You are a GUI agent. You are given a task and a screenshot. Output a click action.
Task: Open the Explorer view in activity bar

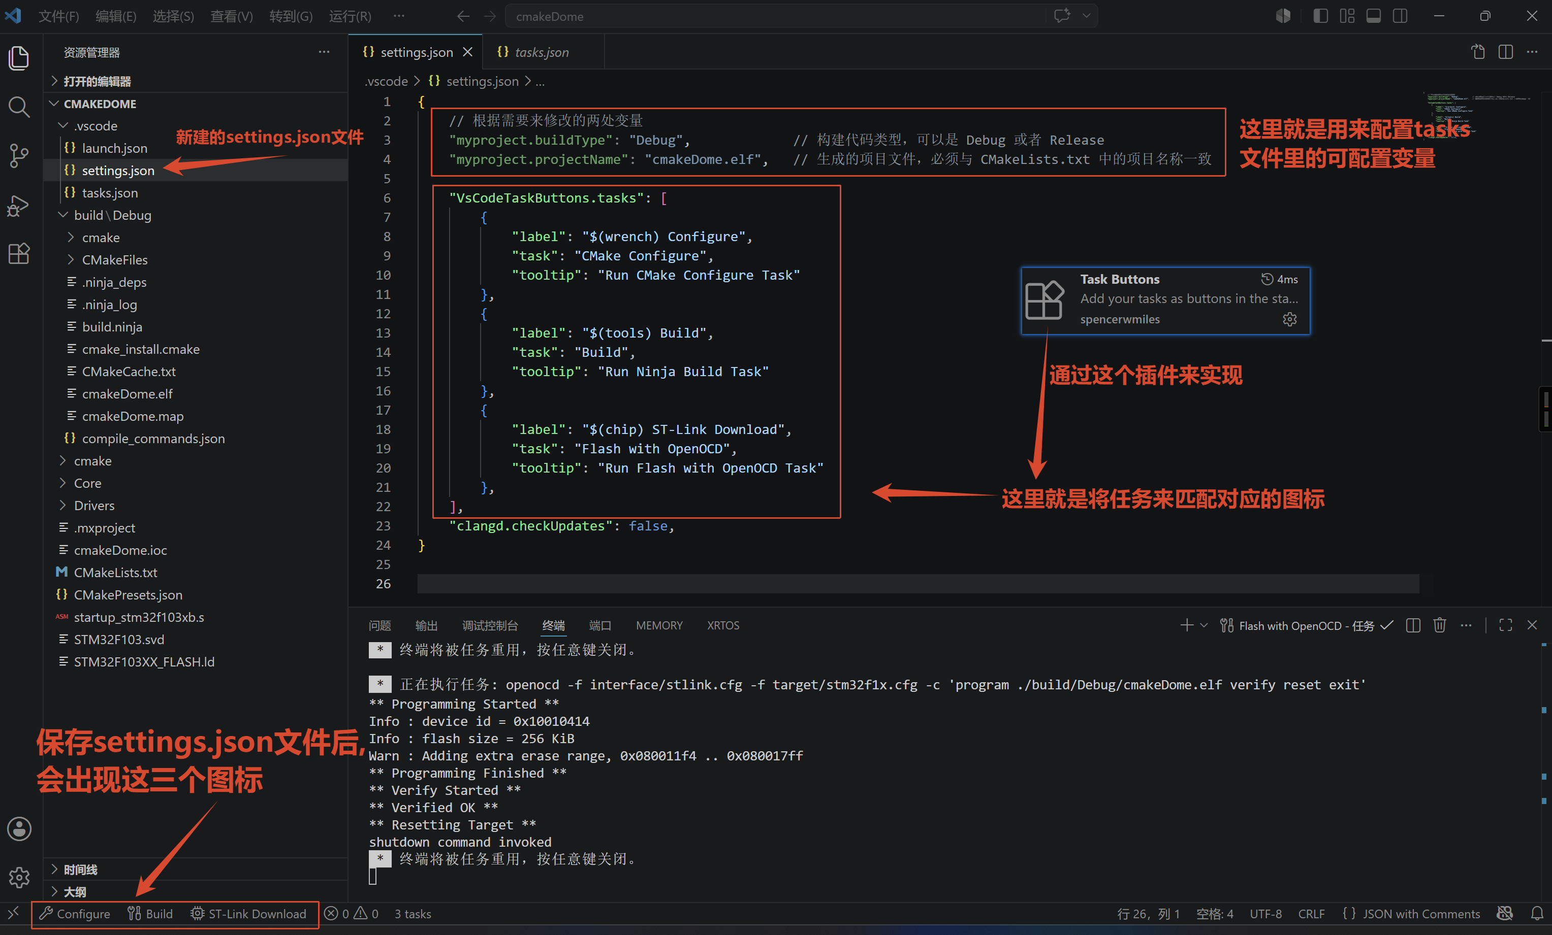19,58
